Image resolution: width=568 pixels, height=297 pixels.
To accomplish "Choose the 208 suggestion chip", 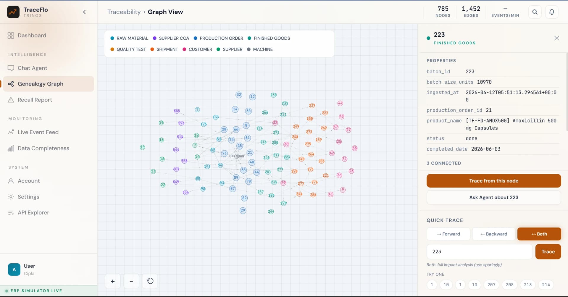I will click(x=509, y=285).
